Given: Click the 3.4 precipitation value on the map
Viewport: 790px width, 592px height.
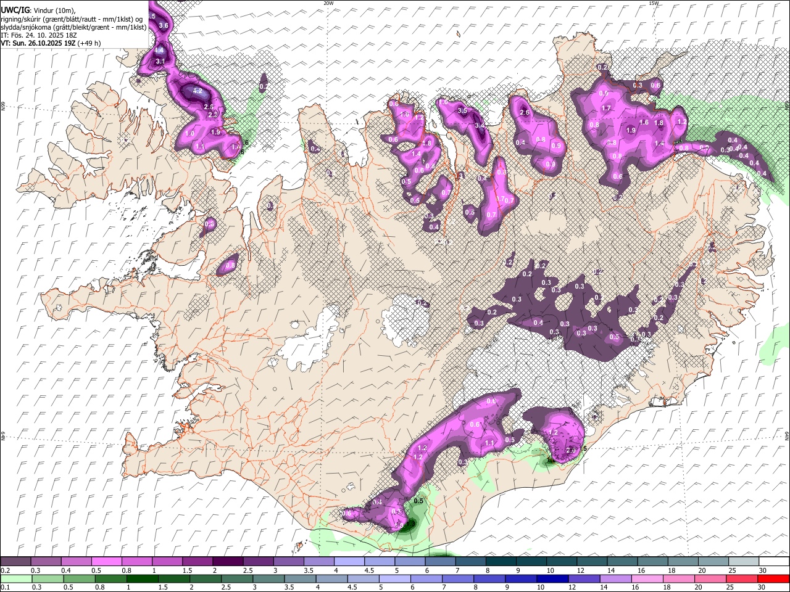Looking at the screenshot, I should 480,125.
